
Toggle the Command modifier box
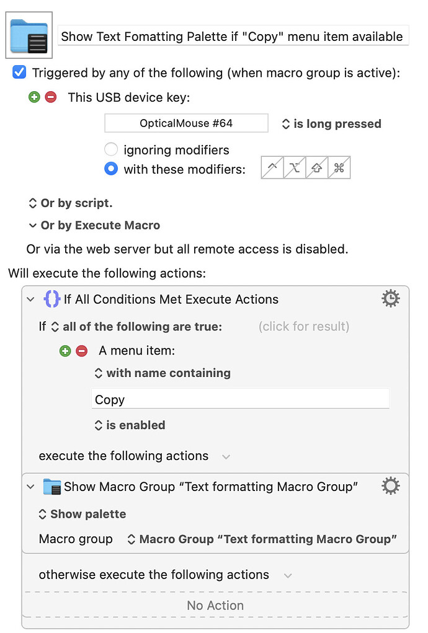coord(339,167)
